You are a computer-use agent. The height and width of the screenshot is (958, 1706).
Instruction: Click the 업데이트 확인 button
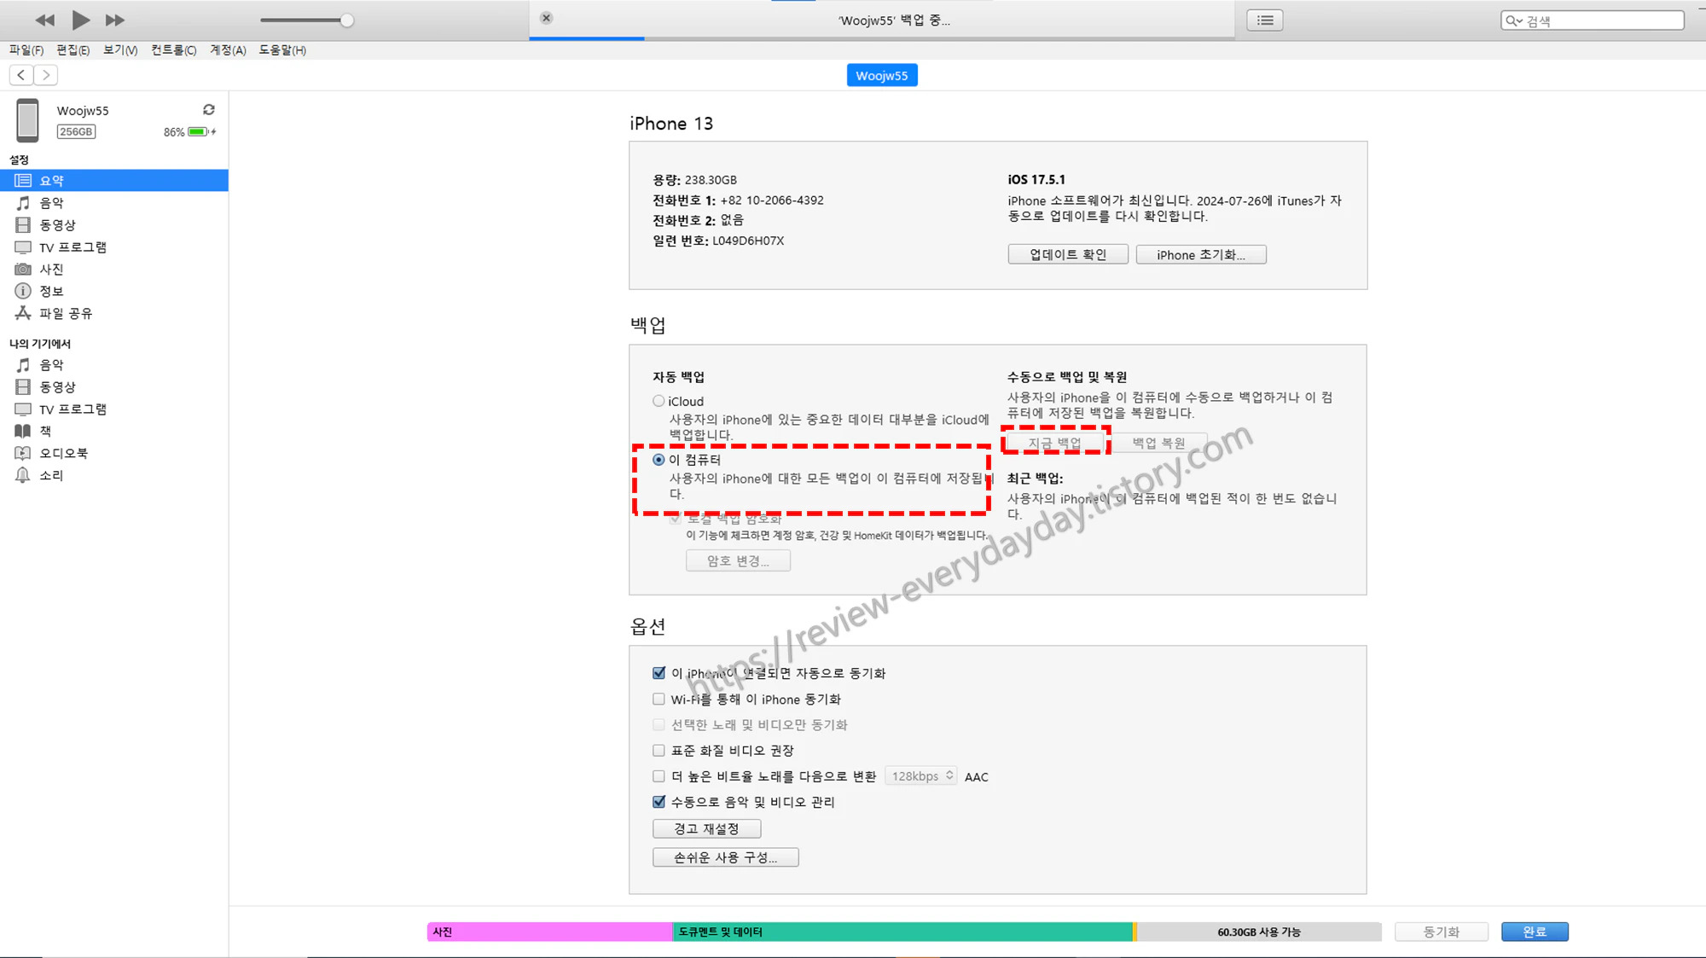[1067, 254]
